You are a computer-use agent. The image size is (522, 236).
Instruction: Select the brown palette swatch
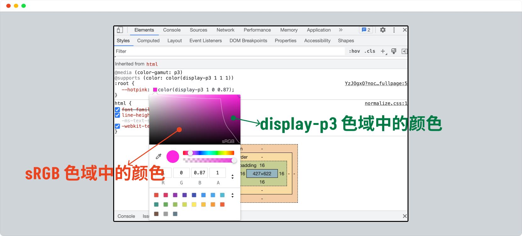(x=156, y=214)
